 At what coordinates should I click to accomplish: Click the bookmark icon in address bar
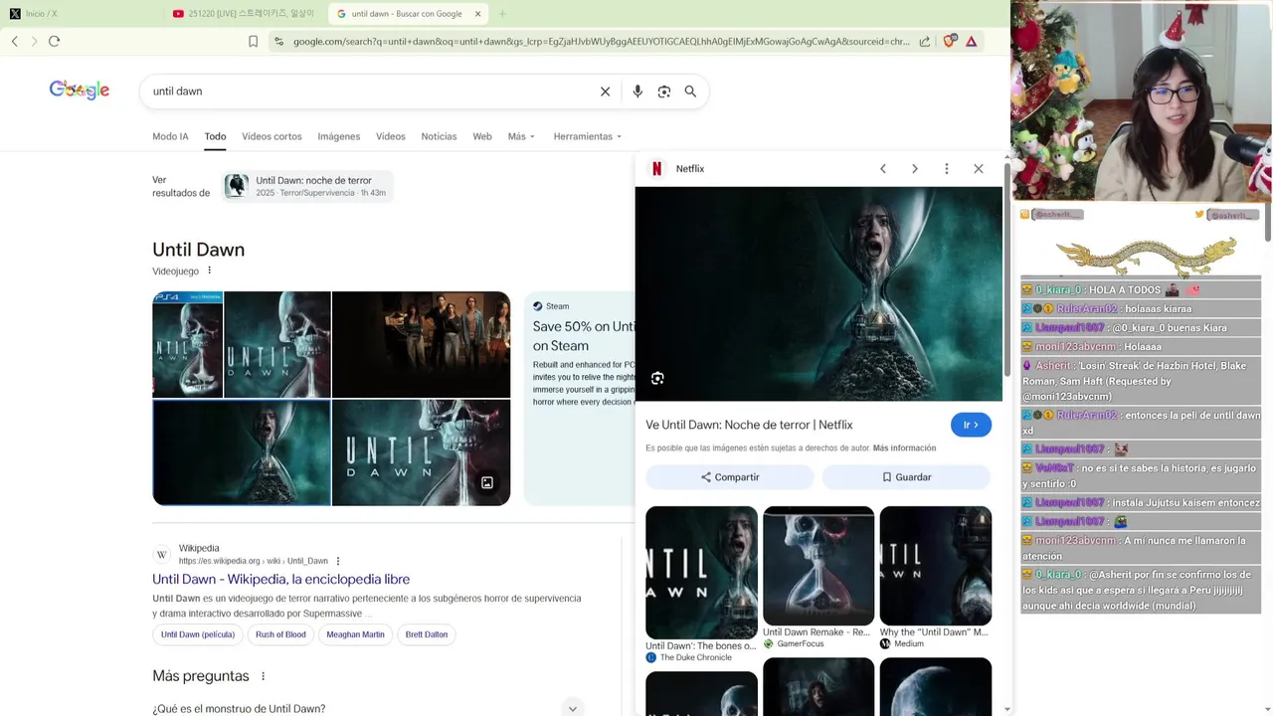pos(253,41)
